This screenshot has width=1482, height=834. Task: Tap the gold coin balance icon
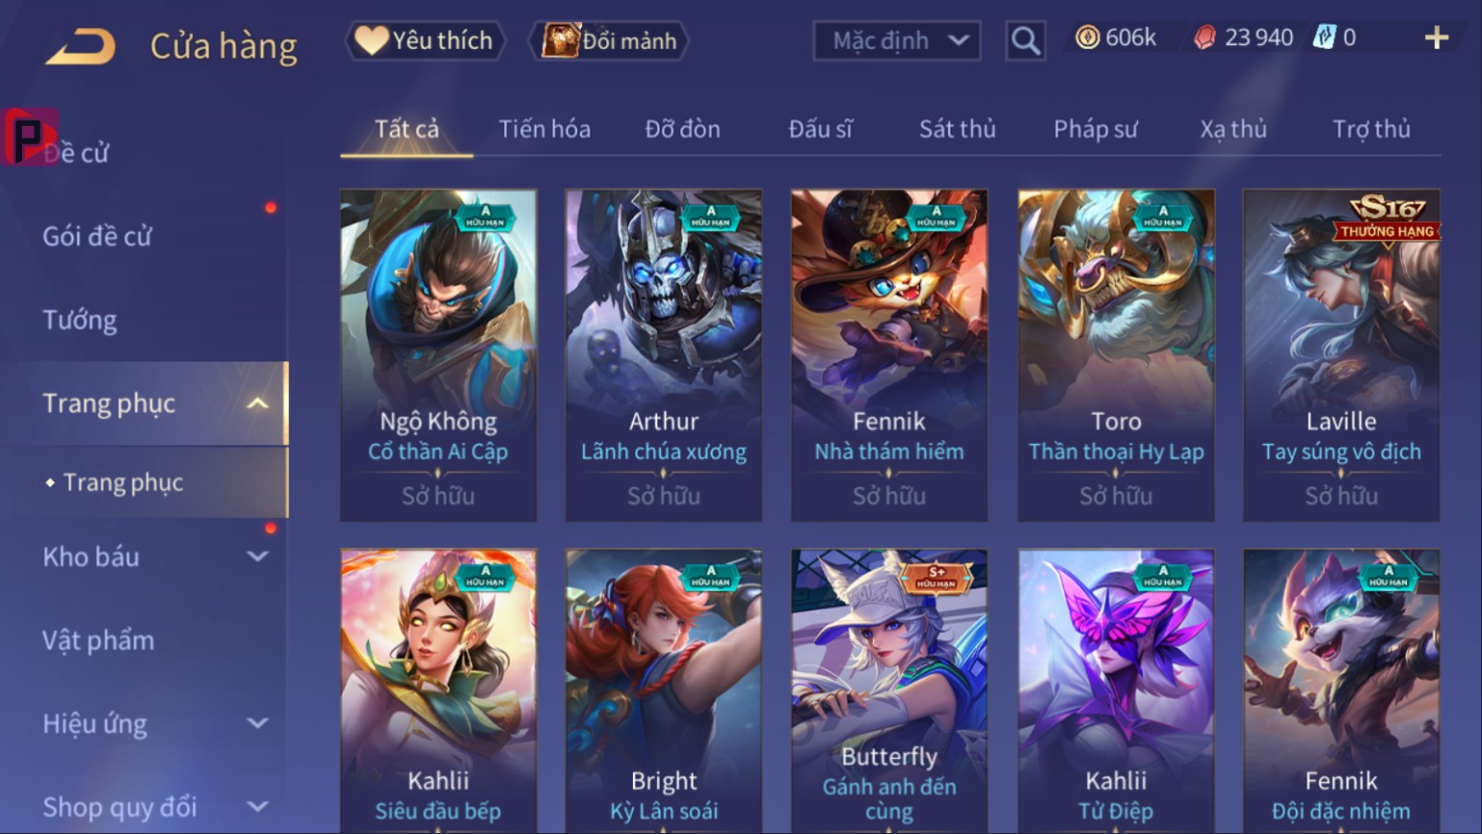point(1087,37)
